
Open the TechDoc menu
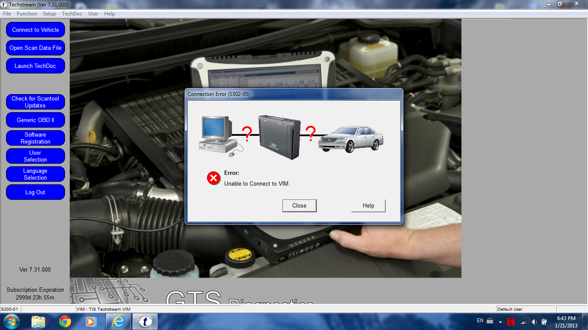point(72,14)
